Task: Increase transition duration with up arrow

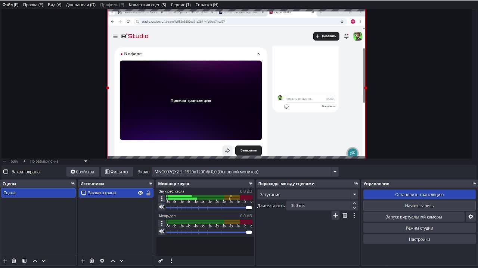Action: pyautogui.click(x=354, y=203)
